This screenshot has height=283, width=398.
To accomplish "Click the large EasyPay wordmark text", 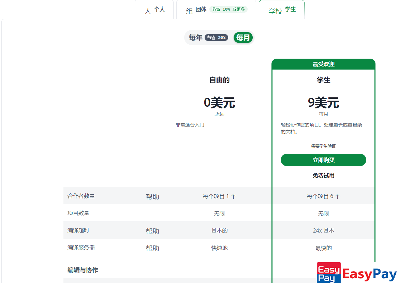I will tap(370, 274).
